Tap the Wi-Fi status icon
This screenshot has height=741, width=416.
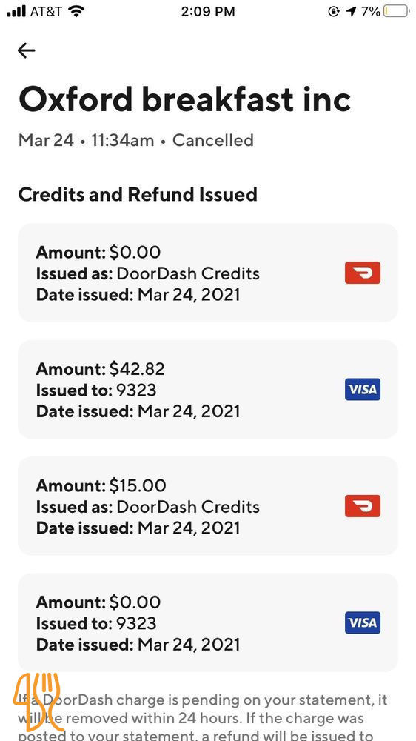[76, 12]
